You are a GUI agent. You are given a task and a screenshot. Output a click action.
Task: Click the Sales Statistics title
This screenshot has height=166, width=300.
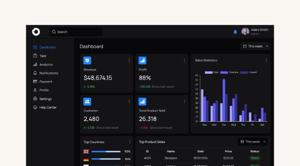tap(206, 60)
